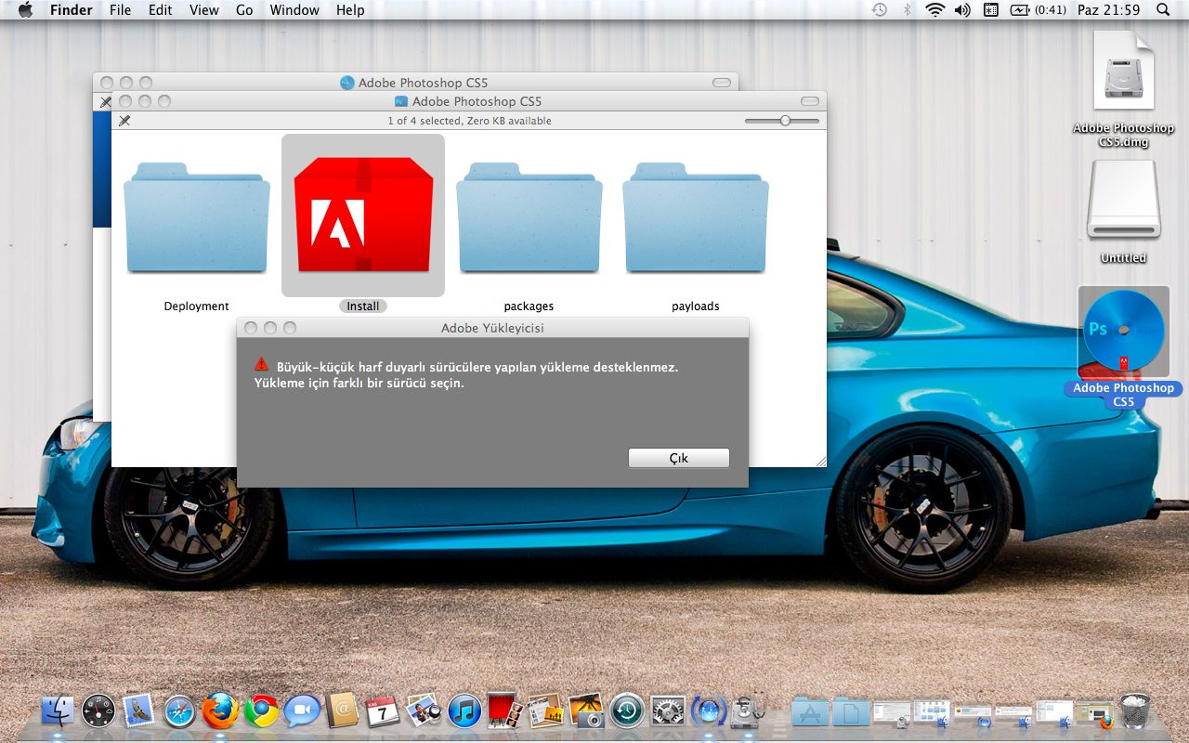Viewport: 1189px width, 743px height.
Task: Click the Time Machine menu bar icon
Action: pyautogui.click(x=880, y=10)
